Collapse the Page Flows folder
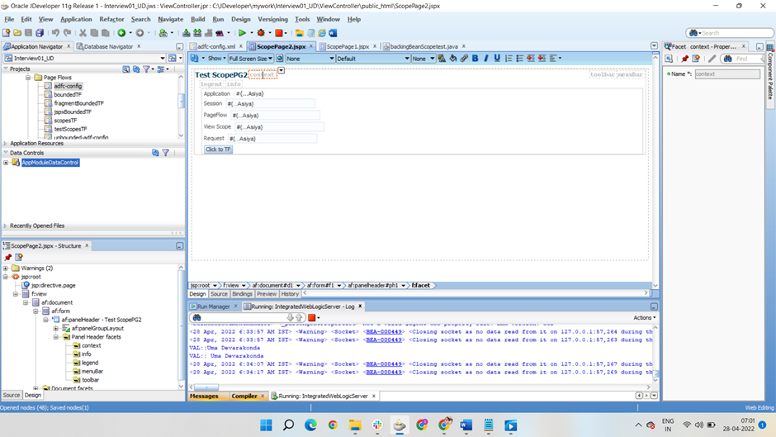Viewport: 776px width, 437px height. tap(28, 78)
